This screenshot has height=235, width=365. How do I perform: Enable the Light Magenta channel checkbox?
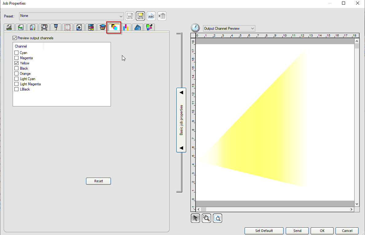[x=17, y=84]
